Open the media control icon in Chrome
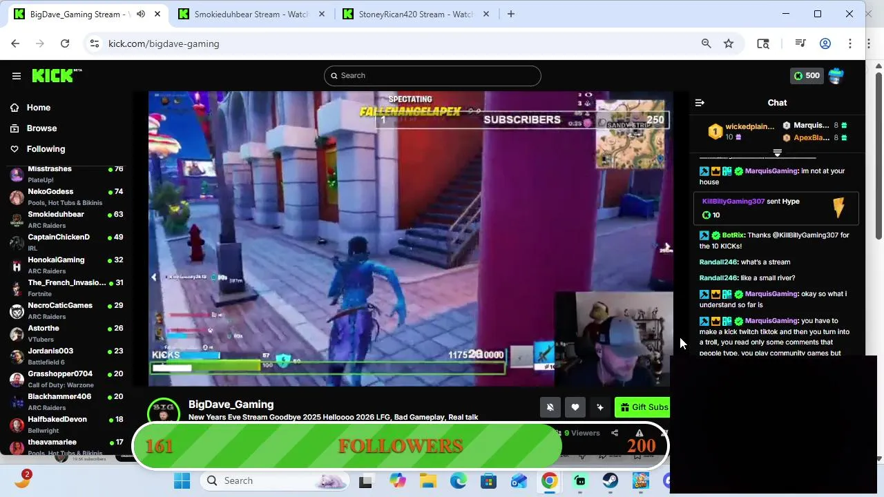Screen dimensions: 884x497 800,43
